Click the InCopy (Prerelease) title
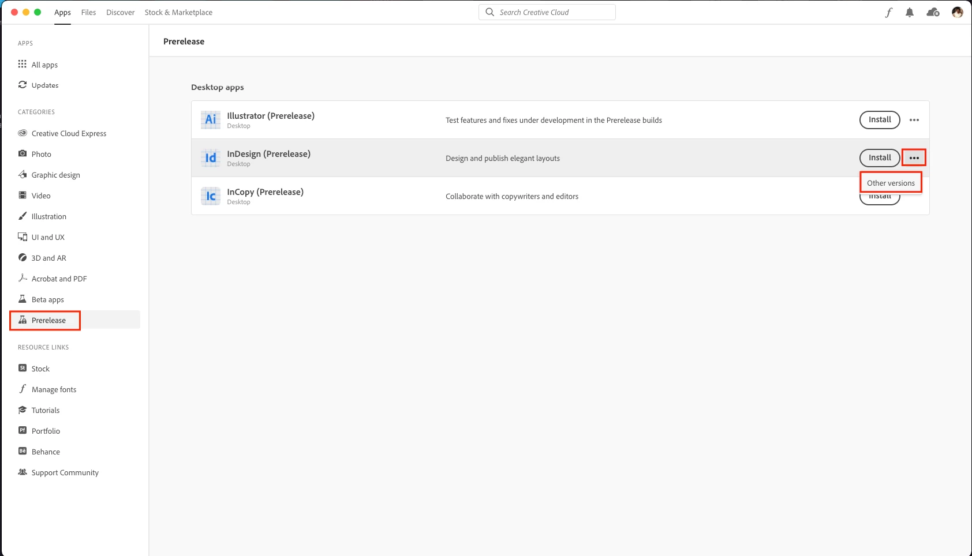Image resolution: width=972 pixels, height=556 pixels. click(265, 191)
